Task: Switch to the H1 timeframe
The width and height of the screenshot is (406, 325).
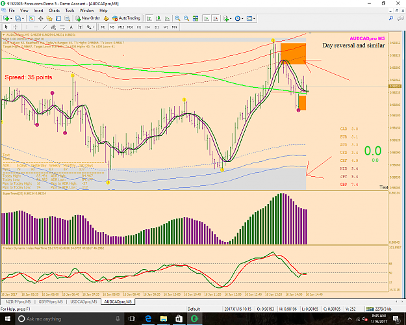Action: point(139,27)
